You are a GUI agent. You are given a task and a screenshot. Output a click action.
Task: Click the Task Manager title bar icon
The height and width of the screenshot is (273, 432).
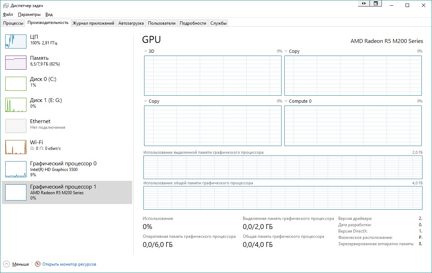tap(6, 6)
